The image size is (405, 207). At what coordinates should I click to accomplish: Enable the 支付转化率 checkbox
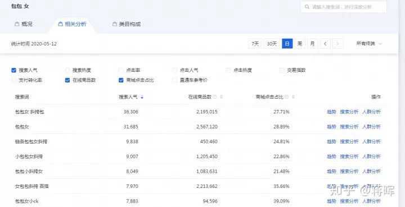(x=14, y=80)
